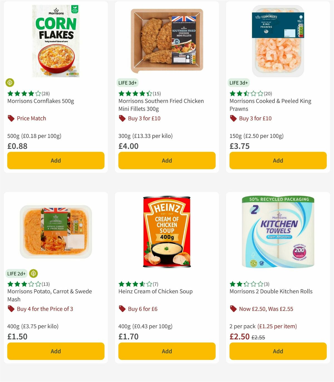Screen dimensions: 334x382
Task: Click the red offer tag icon beside Buy 3 for £10 chicken
Action: coord(122,118)
